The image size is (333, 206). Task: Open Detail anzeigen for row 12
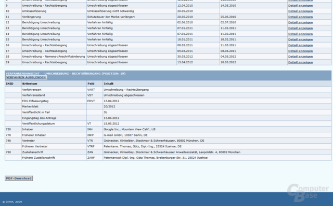point(300,22)
